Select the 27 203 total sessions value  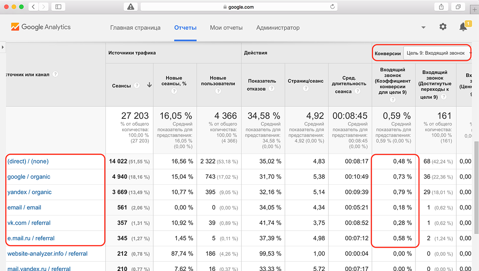click(135, 116)
